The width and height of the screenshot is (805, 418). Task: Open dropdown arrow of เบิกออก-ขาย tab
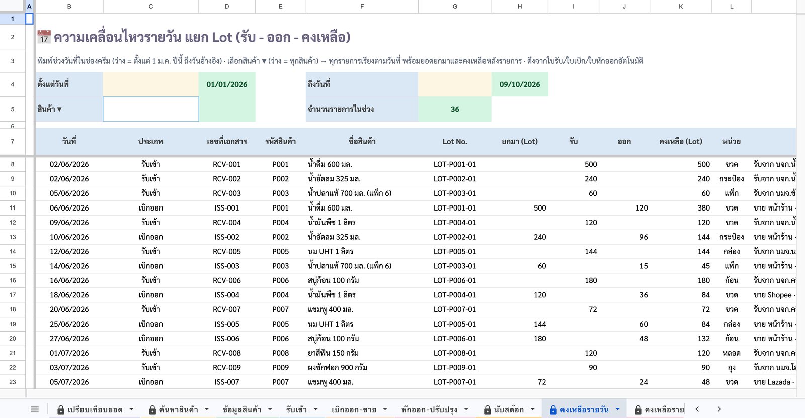point(385,409)
